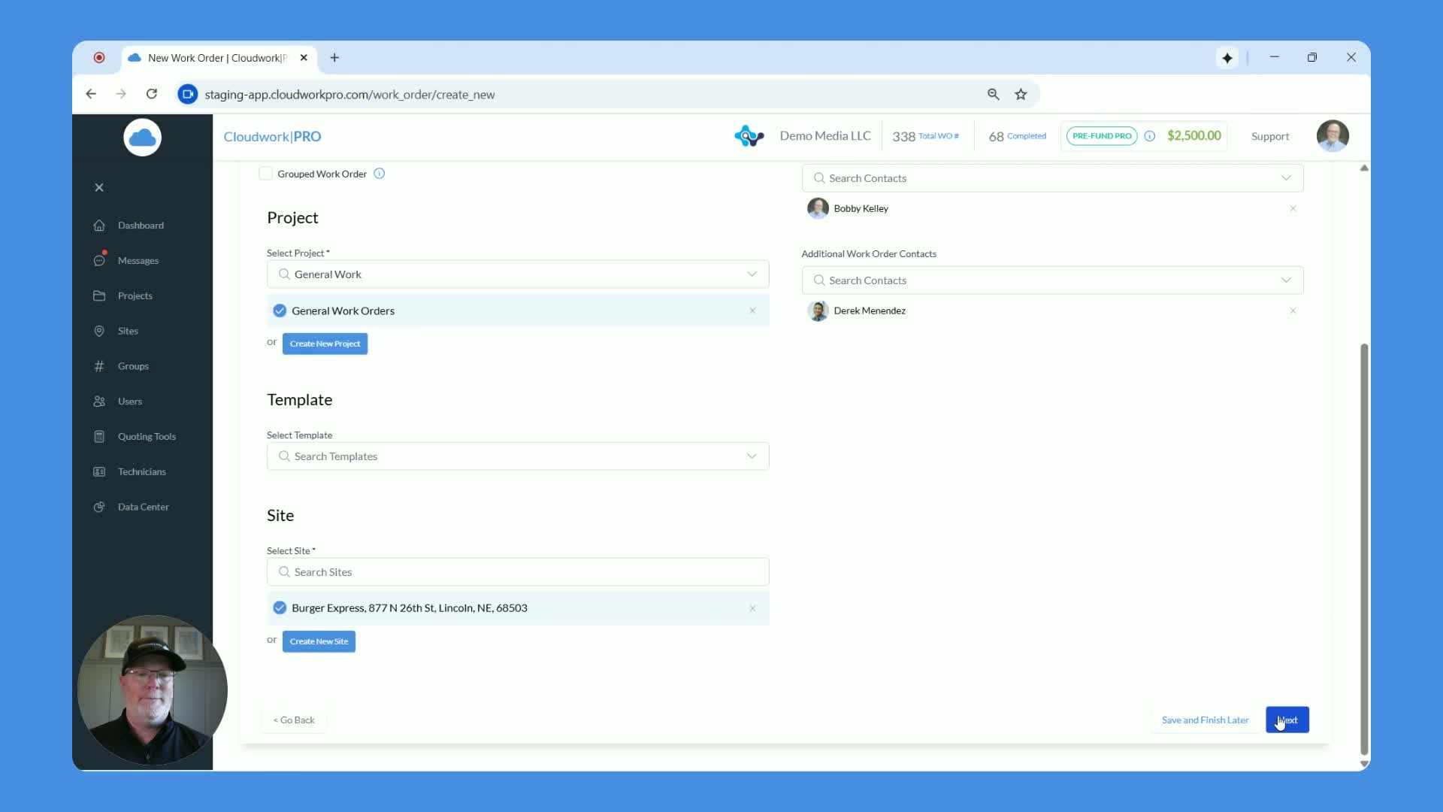Click the Sites location pin icon
Image resolution: width=1443 pixels, height=812 pixels.
point(99,331)
